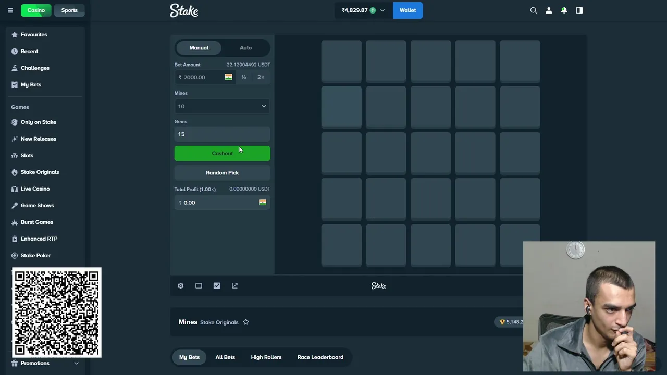Toggle theatre mode rectangle icon
Image resolution: width=667 pixels, height=375 pixels.
(x=199, y=285)
